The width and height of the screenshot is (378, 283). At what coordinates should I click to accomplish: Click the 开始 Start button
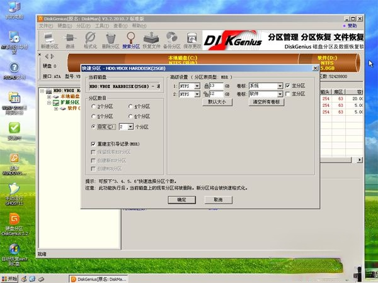click(x=9, y=279)
